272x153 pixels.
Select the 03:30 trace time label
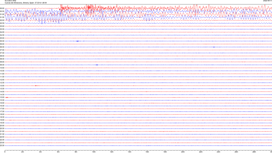2,29
